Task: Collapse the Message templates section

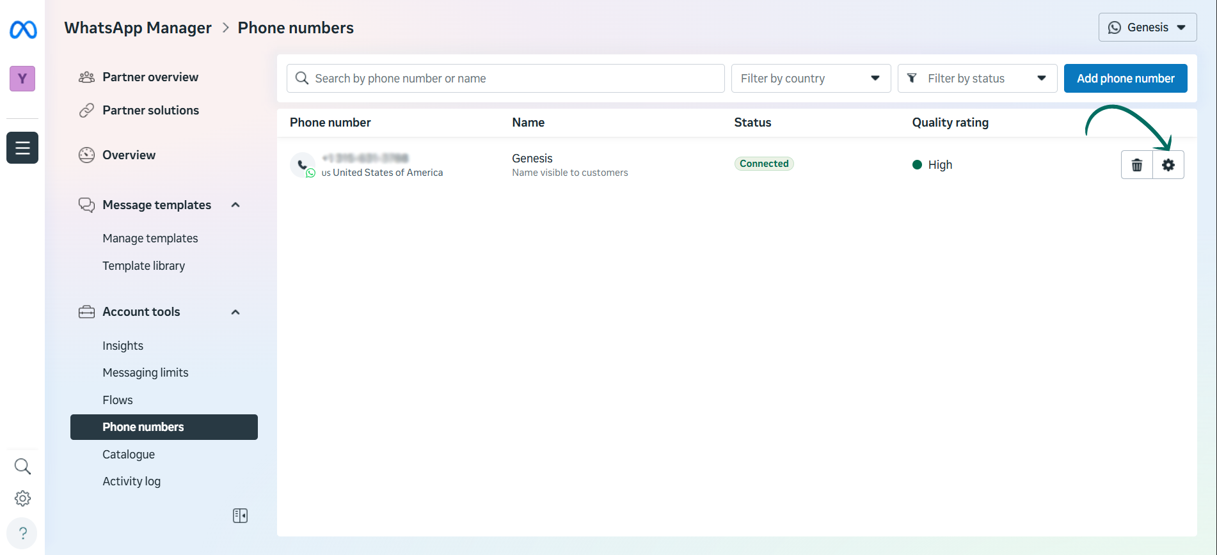Action: click(235, 205)
